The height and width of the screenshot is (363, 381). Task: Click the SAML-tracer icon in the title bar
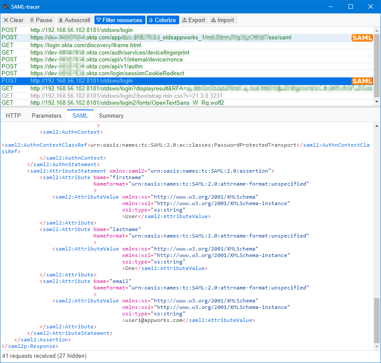tap(6, 6)
